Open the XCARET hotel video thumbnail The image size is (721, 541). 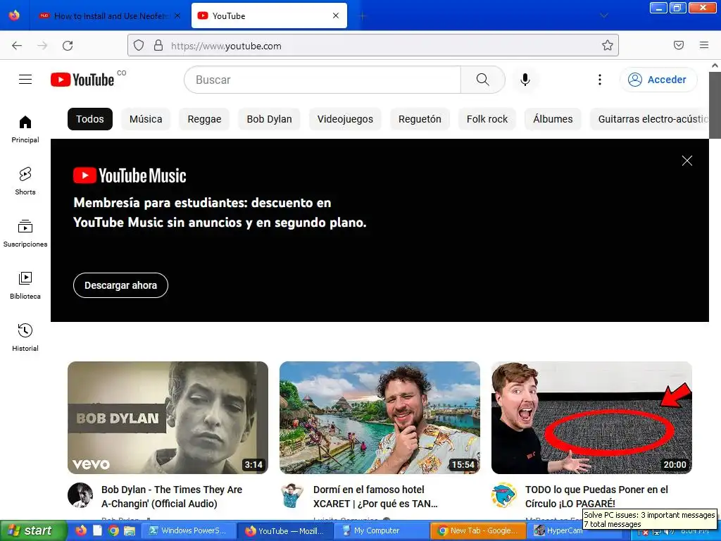coord(380,418)
